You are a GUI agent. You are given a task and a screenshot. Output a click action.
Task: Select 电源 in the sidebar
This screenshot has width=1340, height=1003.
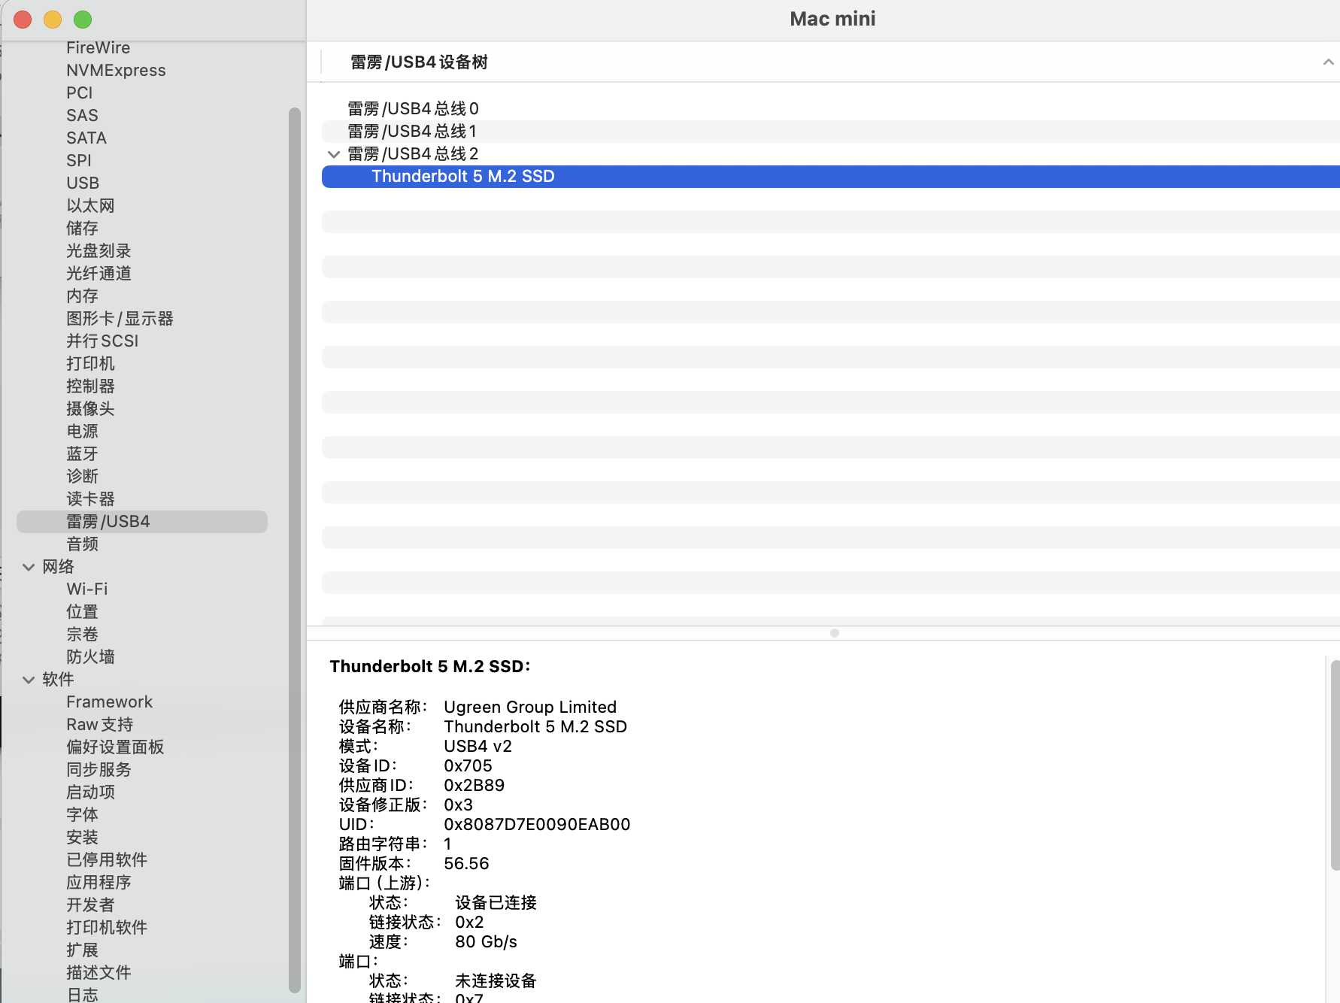[x=82, y=432]
